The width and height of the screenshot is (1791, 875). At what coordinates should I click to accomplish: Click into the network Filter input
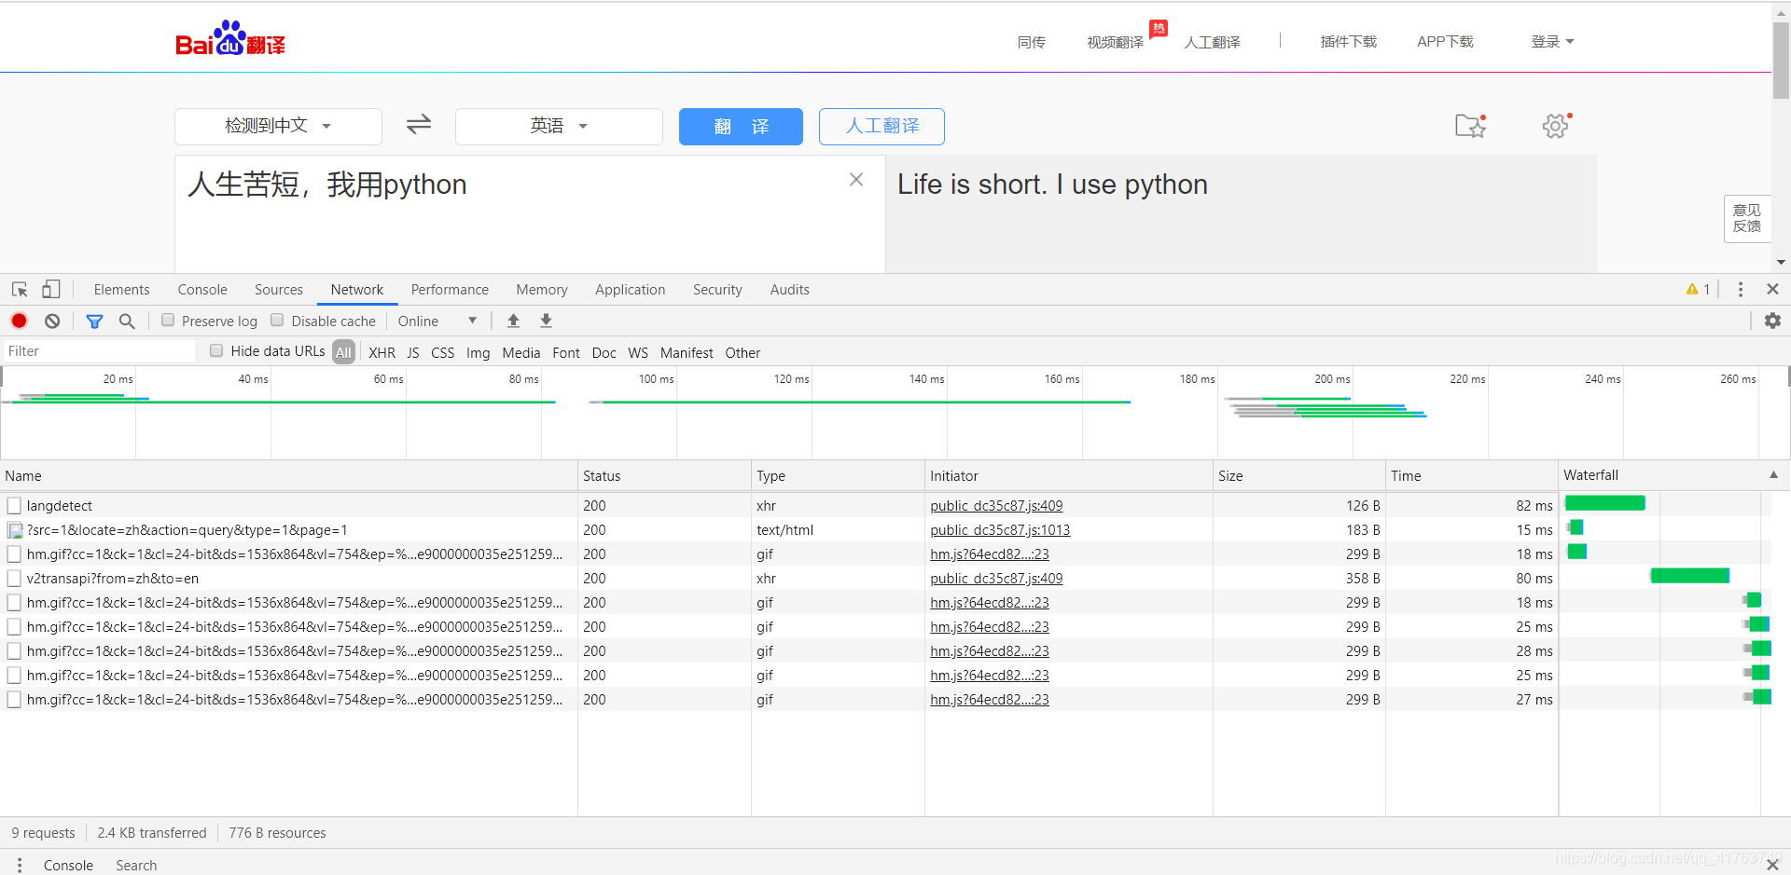99,351
